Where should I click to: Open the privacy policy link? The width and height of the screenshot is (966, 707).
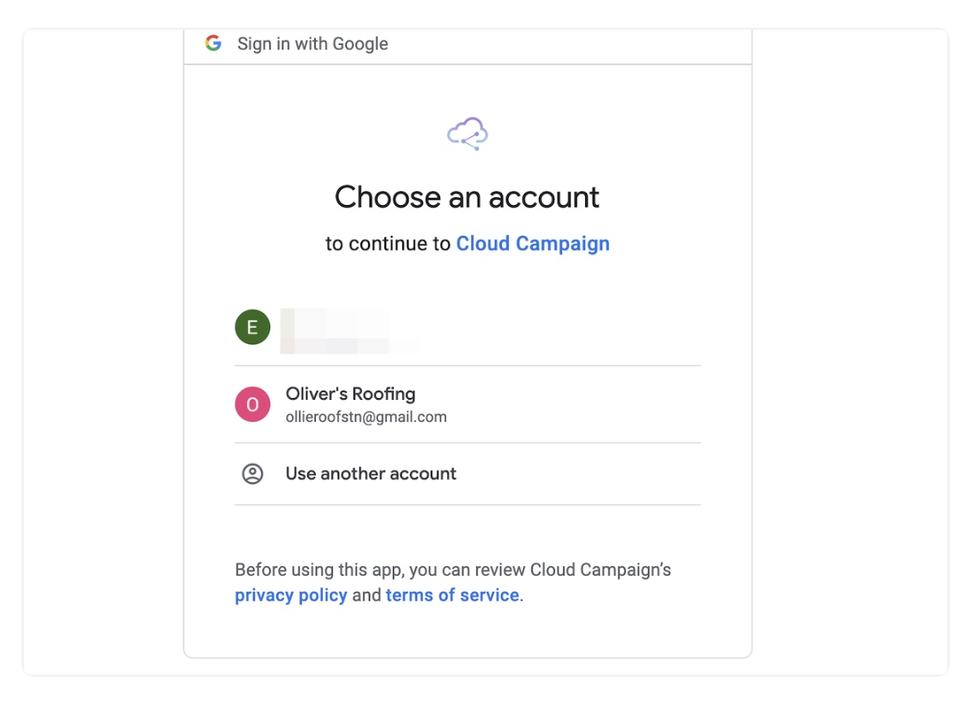point(291,595)
